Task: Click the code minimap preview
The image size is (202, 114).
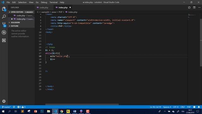Action: click(192, 16)
